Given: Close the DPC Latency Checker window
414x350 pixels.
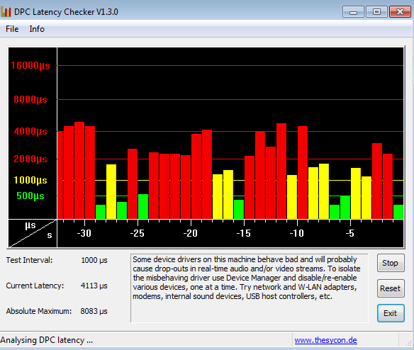Looking at the screenshot, I should (400, 12).
